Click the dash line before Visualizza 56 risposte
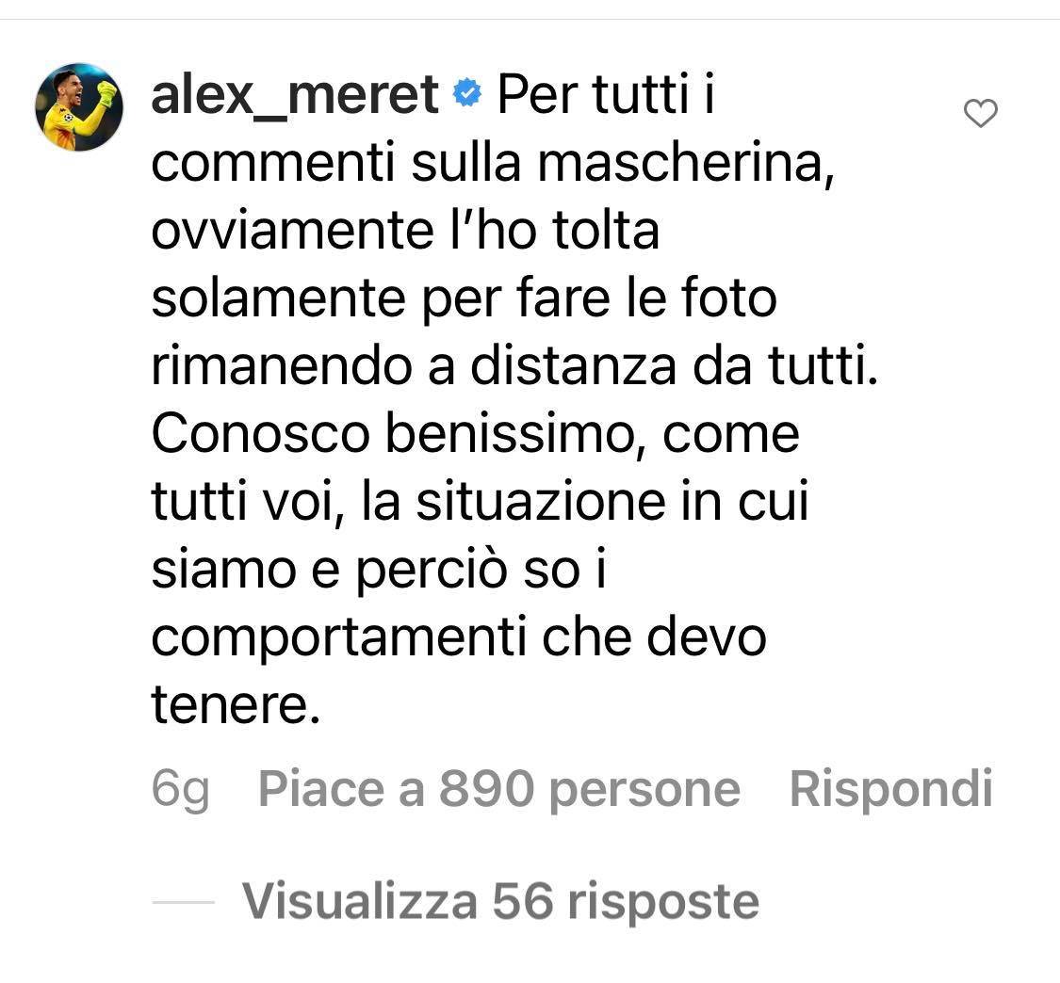1060x983 pixels. (183, 902)
